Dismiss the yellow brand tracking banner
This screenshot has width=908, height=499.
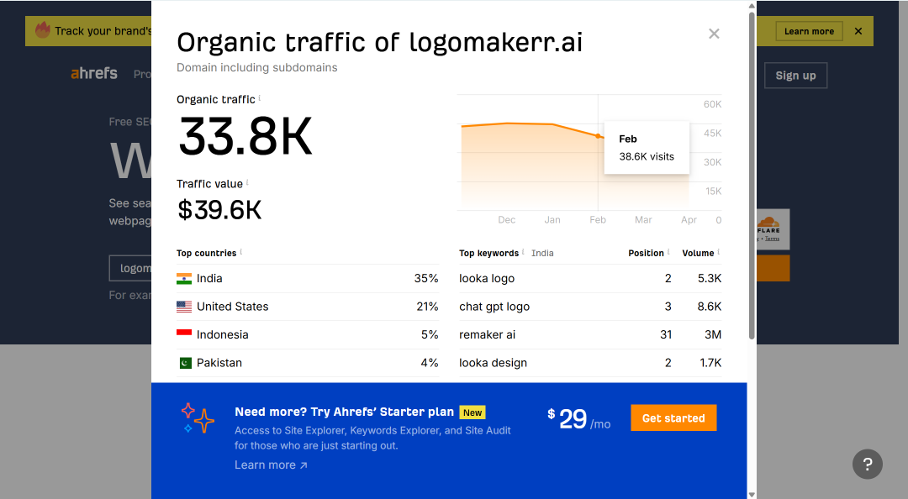(x=858, y=31)
